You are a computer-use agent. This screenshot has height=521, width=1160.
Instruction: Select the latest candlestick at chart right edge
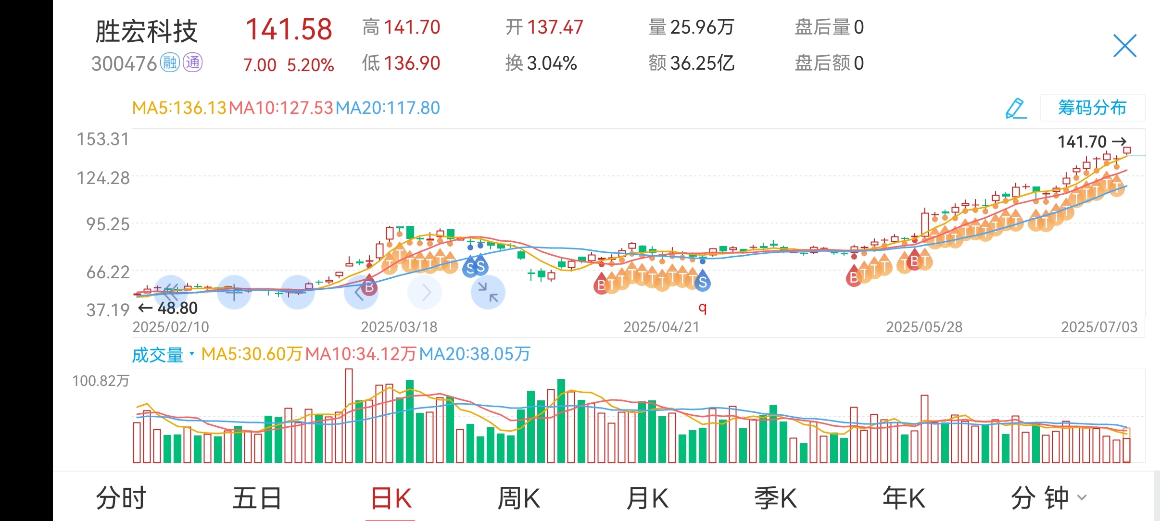click(x=1127, y=150)
